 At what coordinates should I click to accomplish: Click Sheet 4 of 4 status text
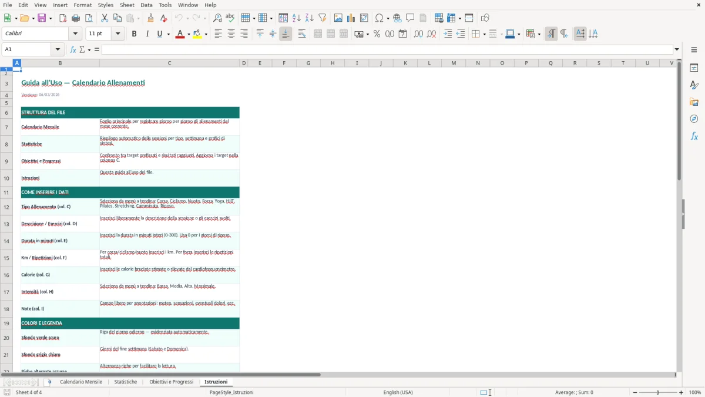pyautogui.click(x=29, y=392)
